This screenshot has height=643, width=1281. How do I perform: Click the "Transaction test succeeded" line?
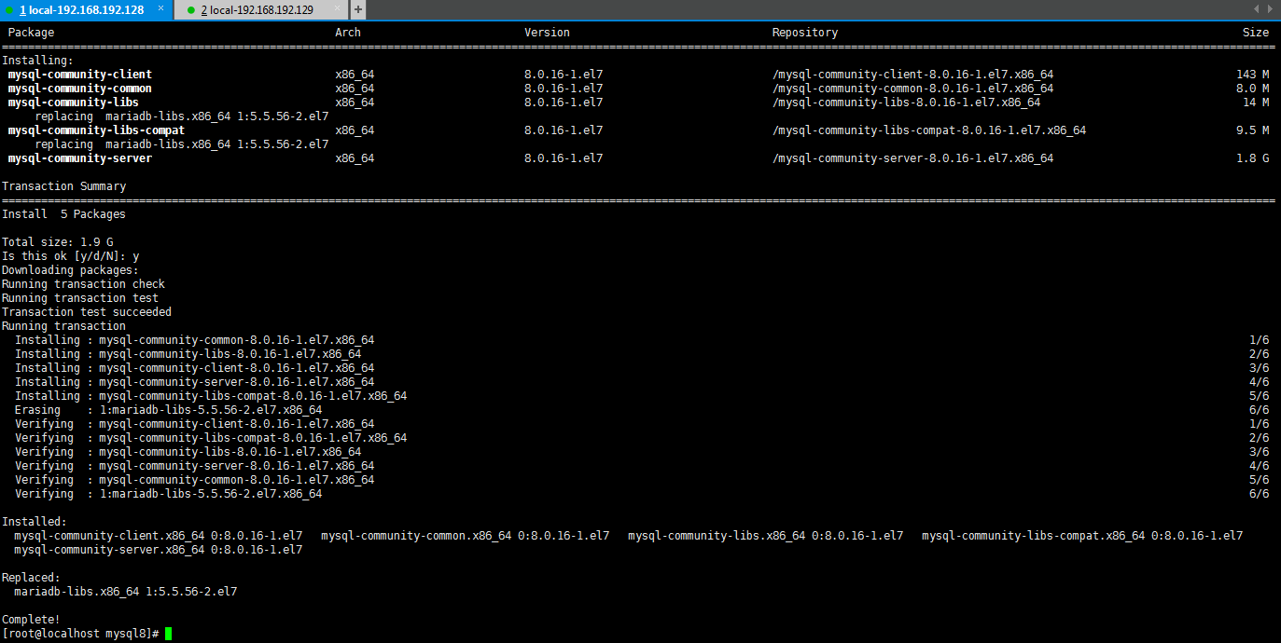coord(87,312)
